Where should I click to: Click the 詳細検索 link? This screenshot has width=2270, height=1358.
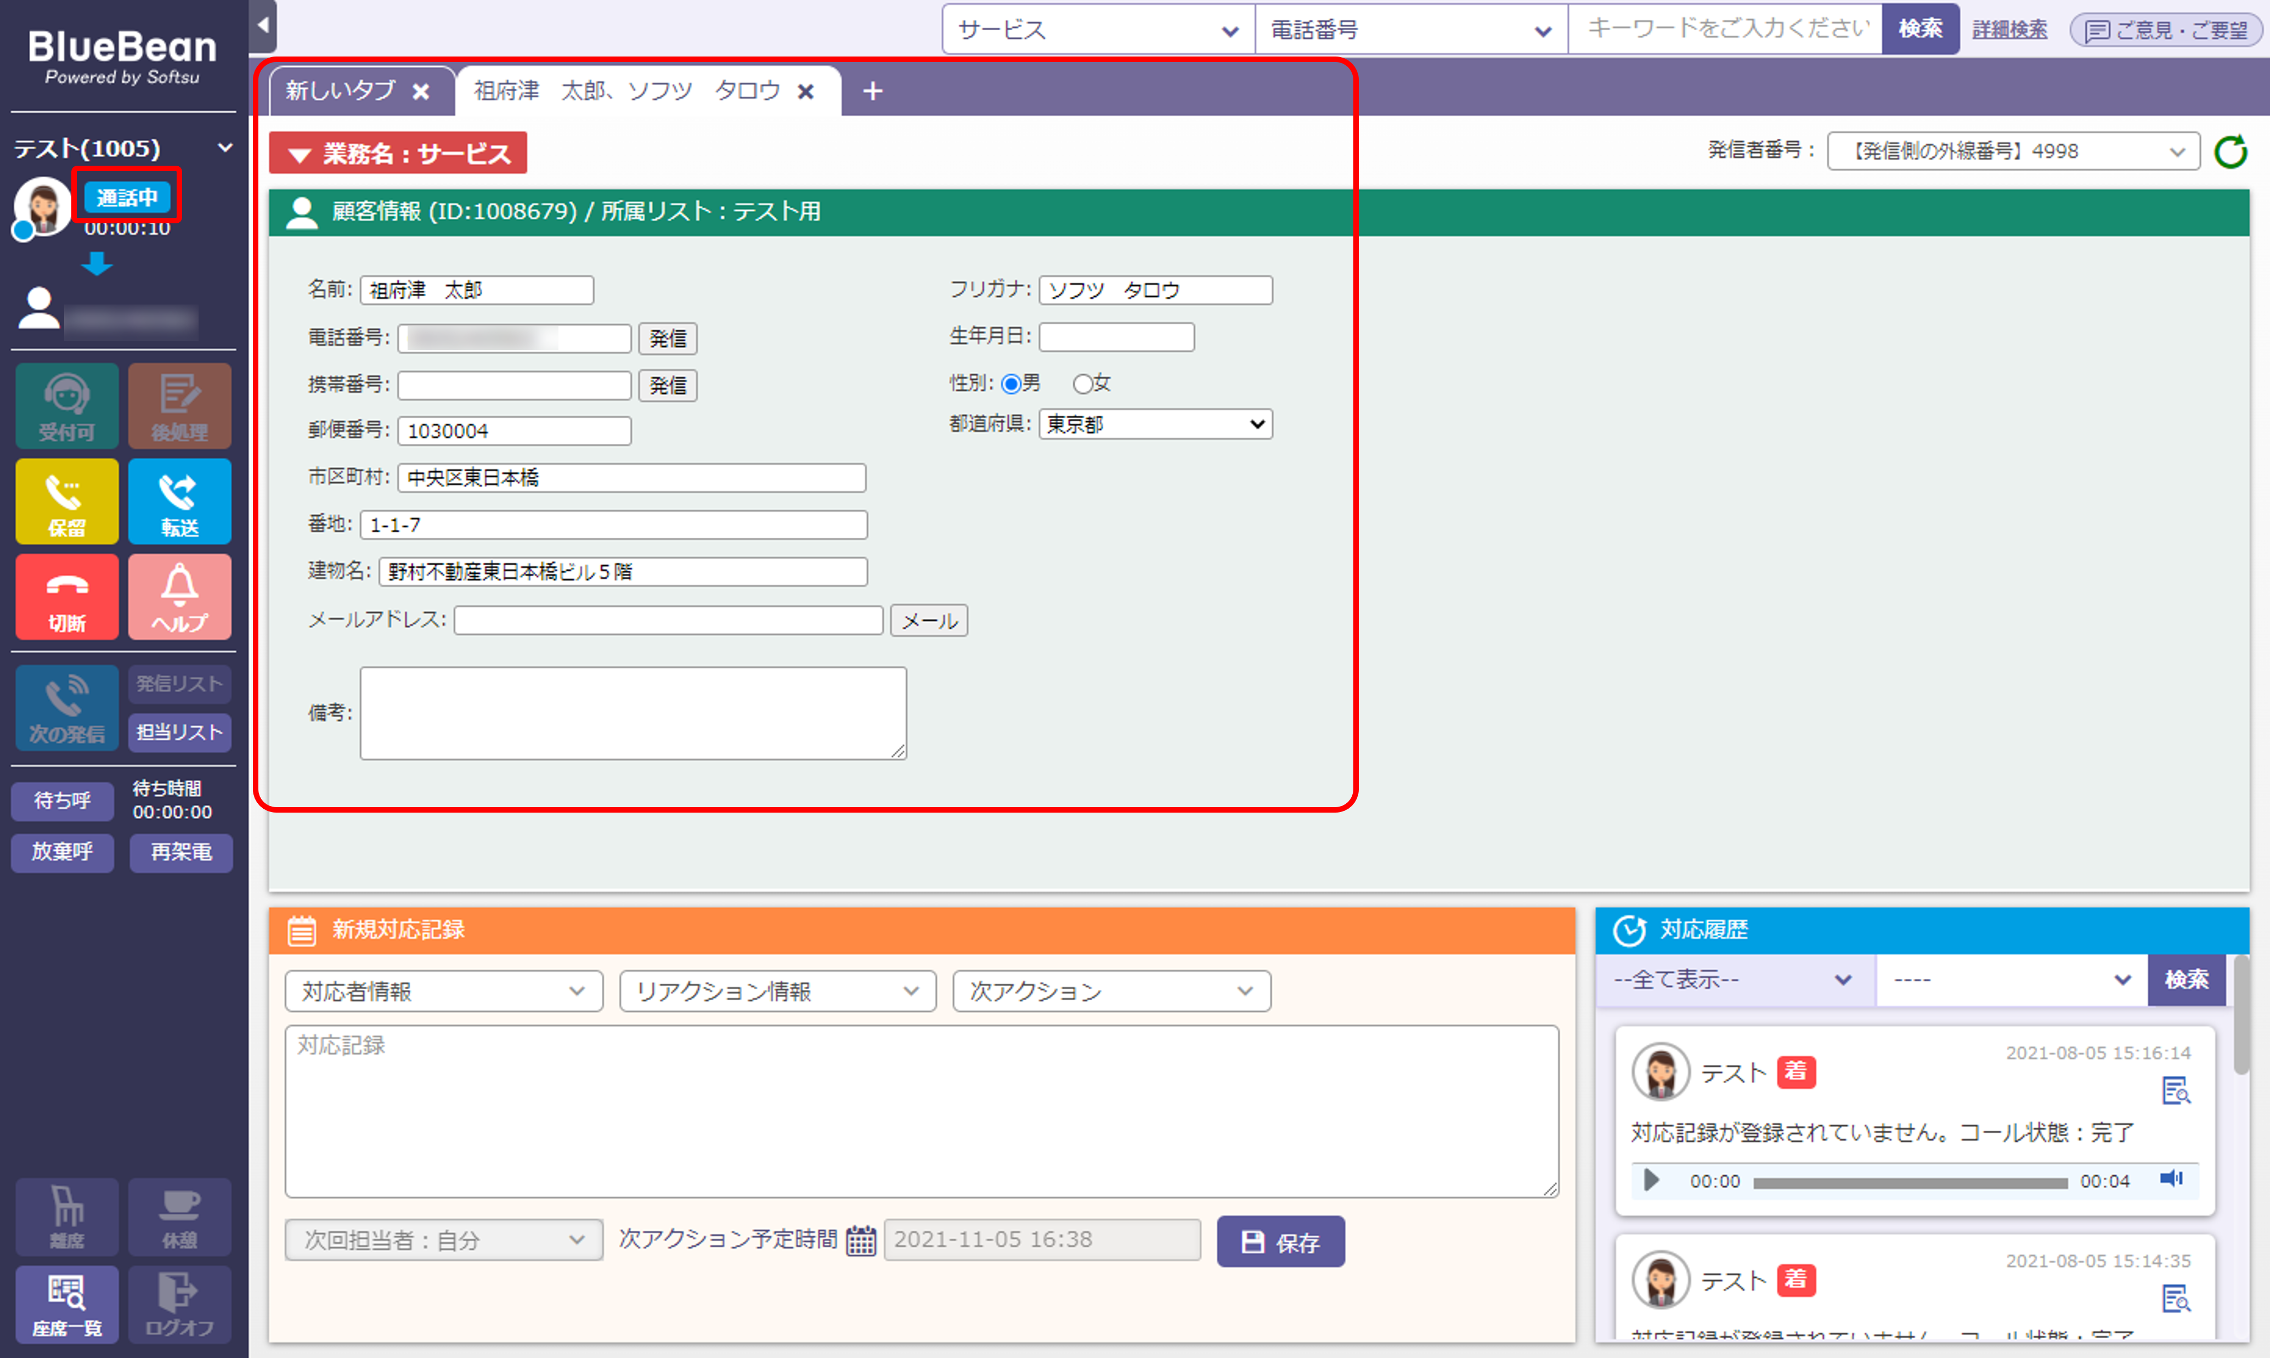(x=2009, y=29)
